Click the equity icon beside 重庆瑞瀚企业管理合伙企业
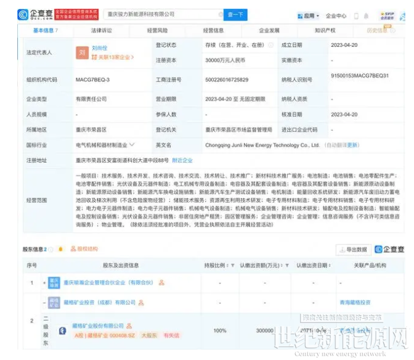Viewport: 414px width, 360px height. point(161,283)
